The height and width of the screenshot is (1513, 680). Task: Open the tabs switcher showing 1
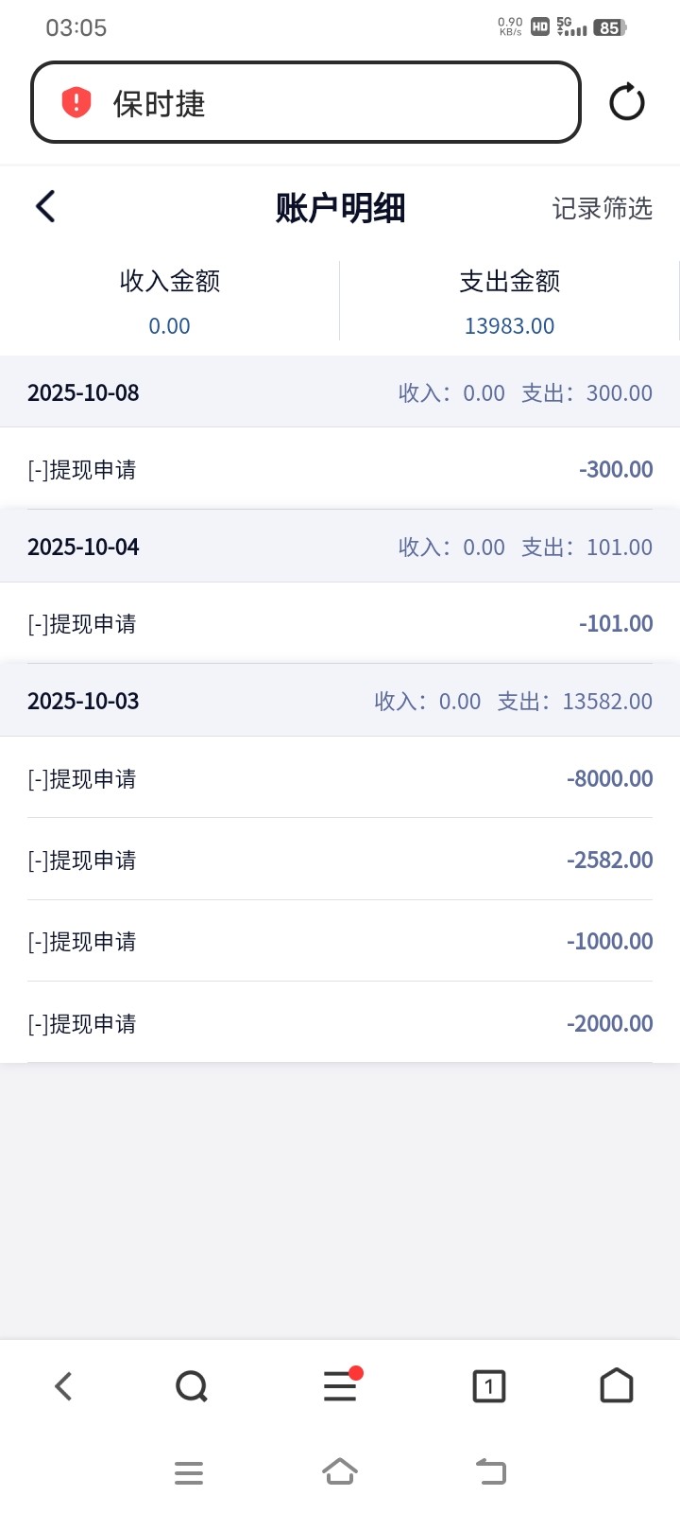coord(488,1386)
